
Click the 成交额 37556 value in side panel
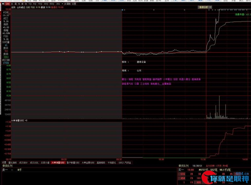click(6, 63)
